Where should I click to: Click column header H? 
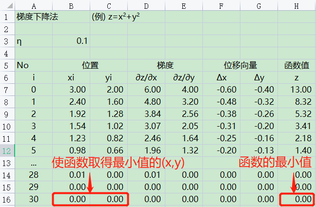tap(296, 5)
